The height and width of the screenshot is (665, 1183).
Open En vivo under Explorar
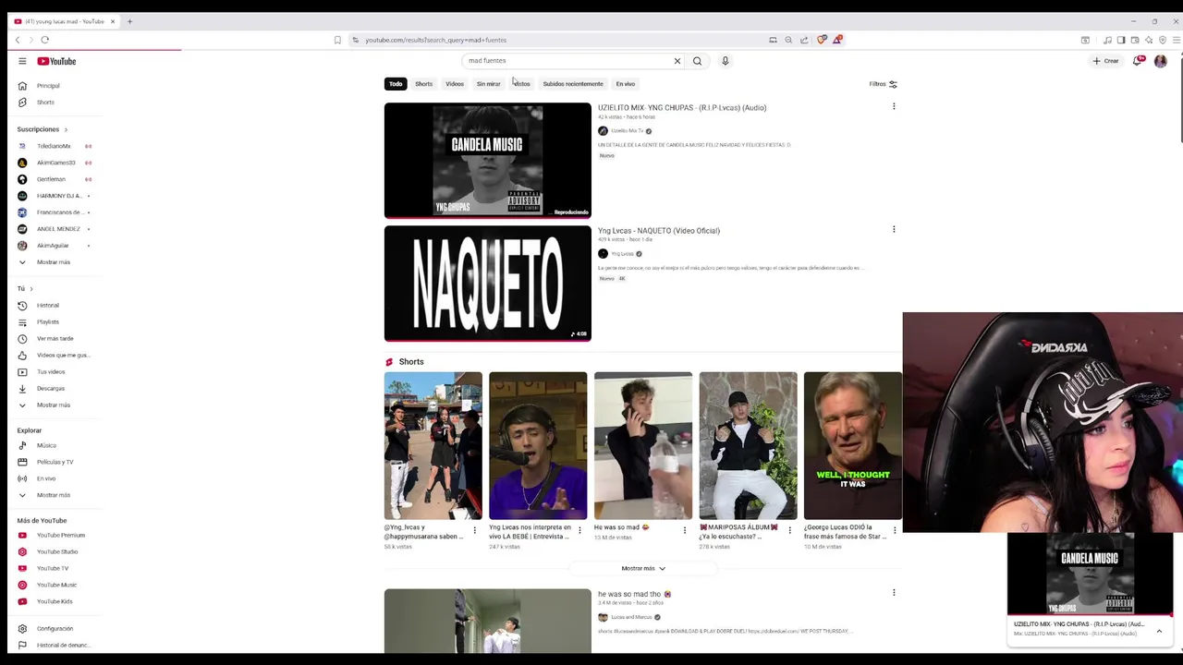pos(46,479)
